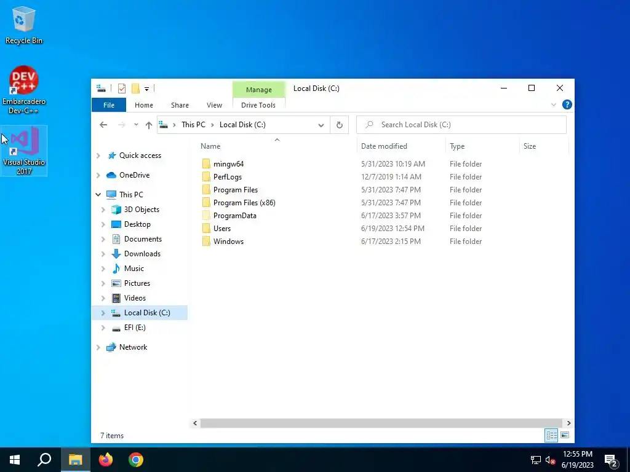Screen dimensions: 630x472
Task: Sort by the Name column header
Action: (210, 146)
